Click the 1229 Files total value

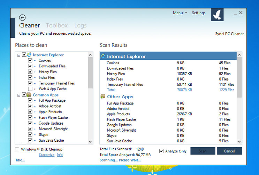pos(227,90)
